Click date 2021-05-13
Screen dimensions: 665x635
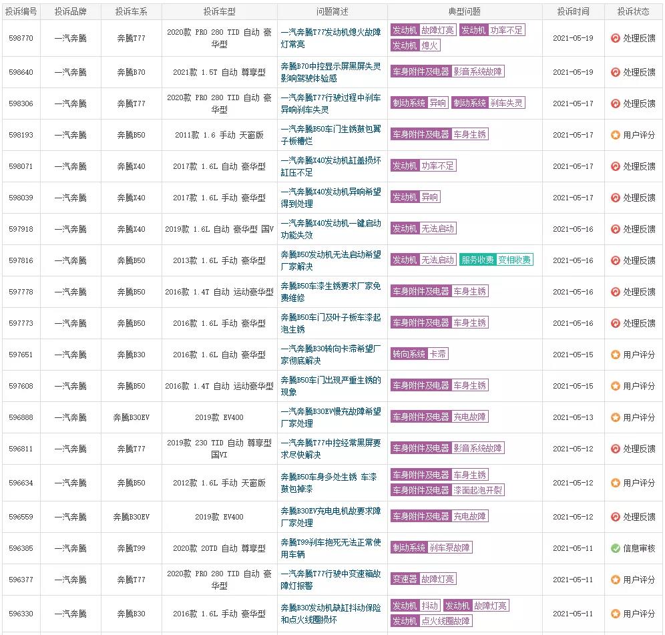pos(573,417)
